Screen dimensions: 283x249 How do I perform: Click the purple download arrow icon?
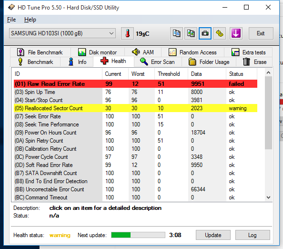pyautogui.click(x=236, y=33)
